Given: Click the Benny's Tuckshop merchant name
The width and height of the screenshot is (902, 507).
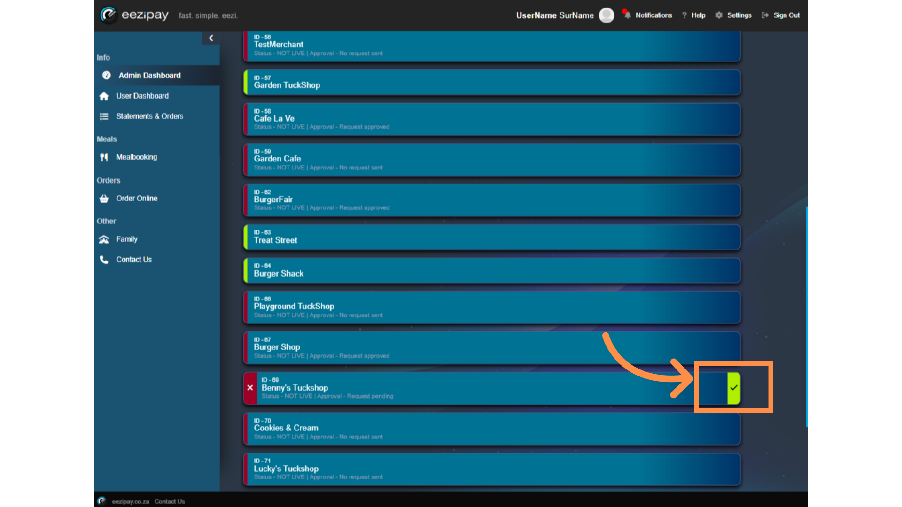Looking at the screenshot, I should [295, 388].
